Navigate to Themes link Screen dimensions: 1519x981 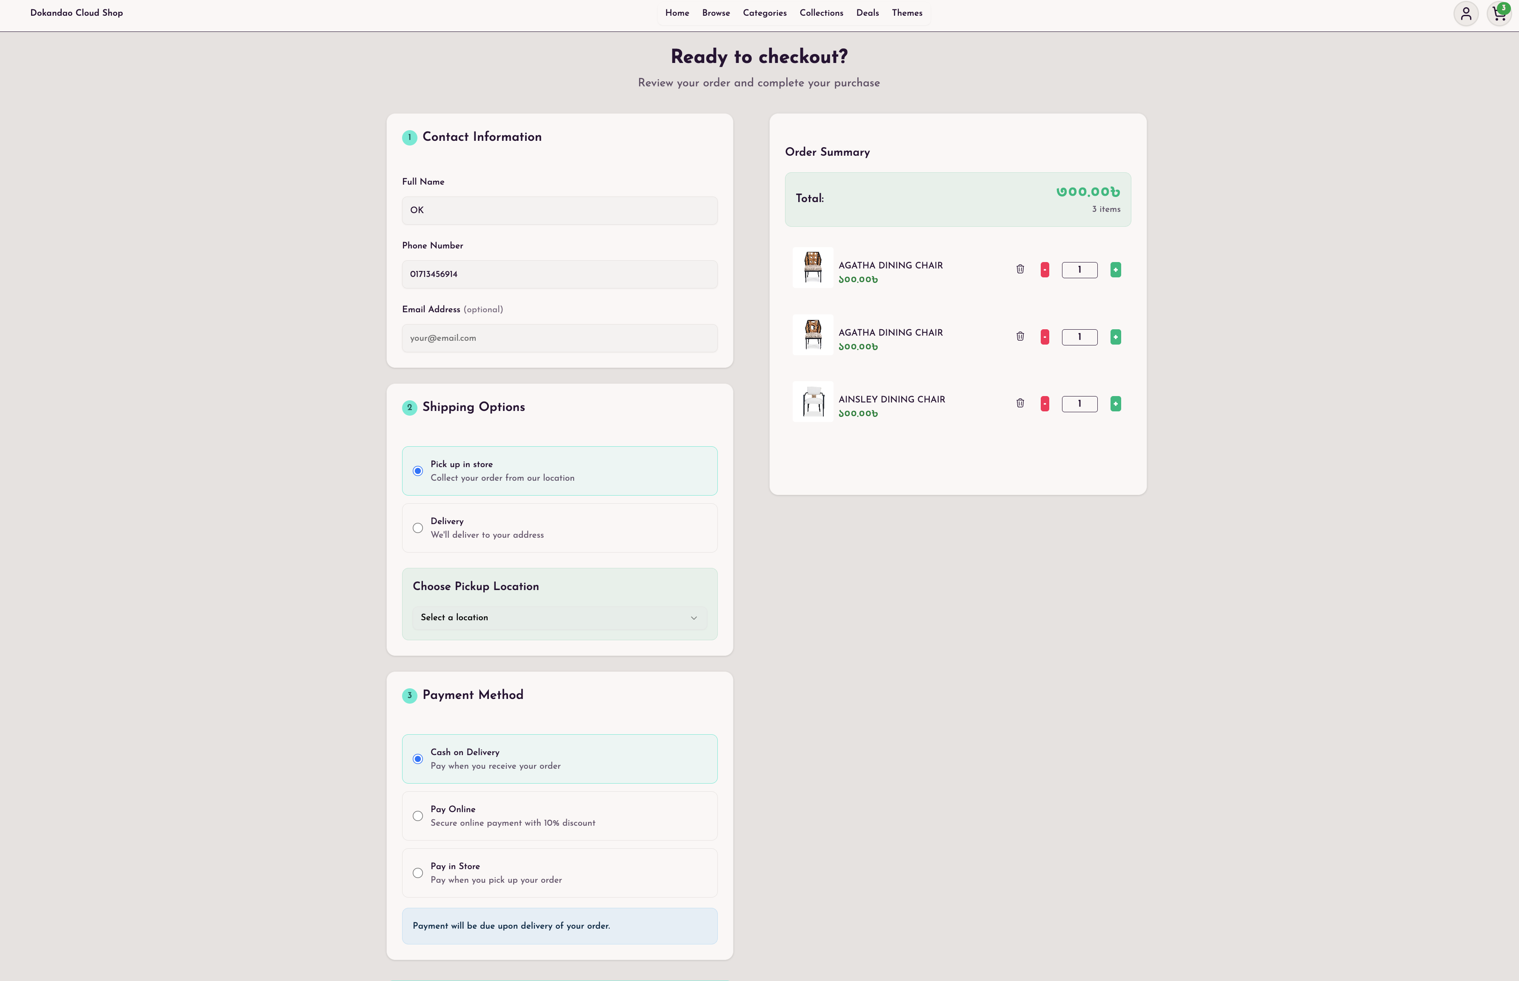[907, 13]
